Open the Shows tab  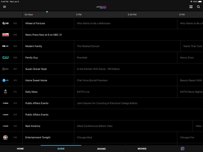(101, 149)
